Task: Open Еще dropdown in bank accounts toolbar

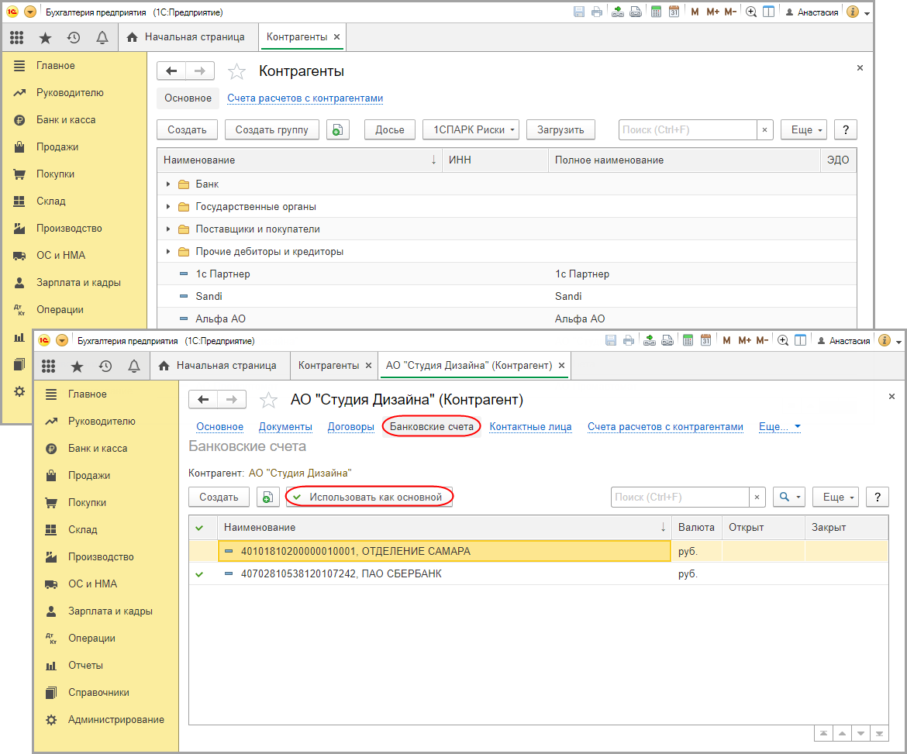Action: [836, 497]
